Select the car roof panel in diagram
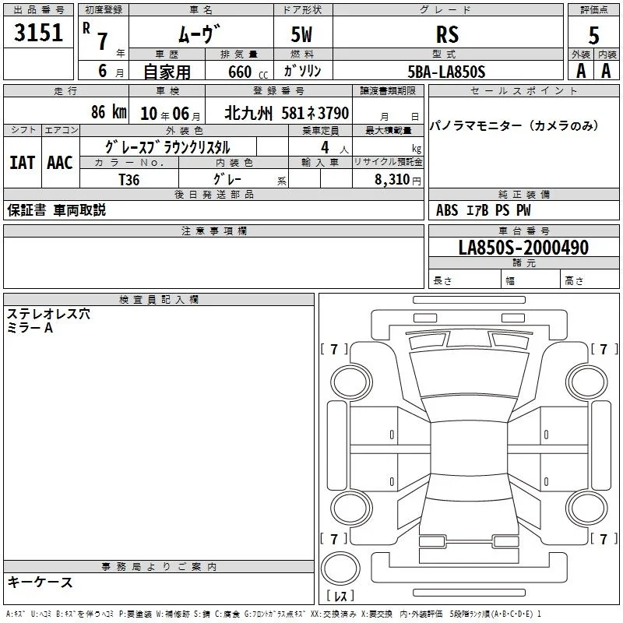 (x=470, y=449)
